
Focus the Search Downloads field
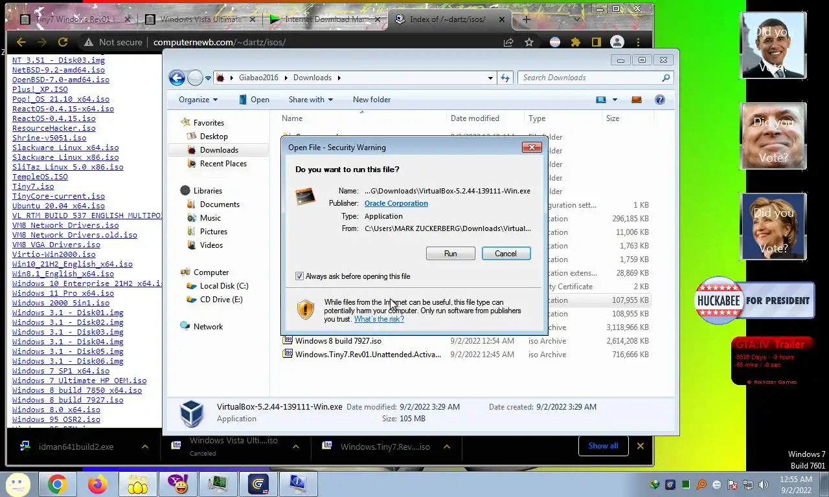pyautogui.click(x=595, y=78)
